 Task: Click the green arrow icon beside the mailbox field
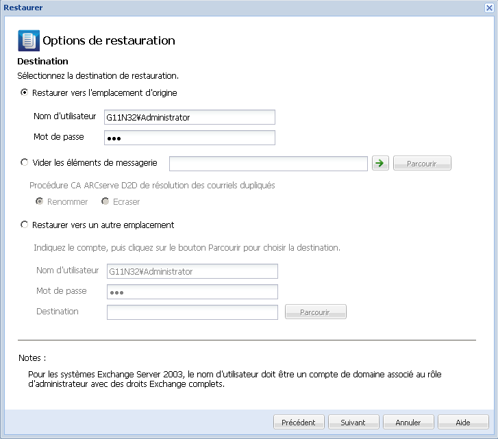click(x=380, y=163)
